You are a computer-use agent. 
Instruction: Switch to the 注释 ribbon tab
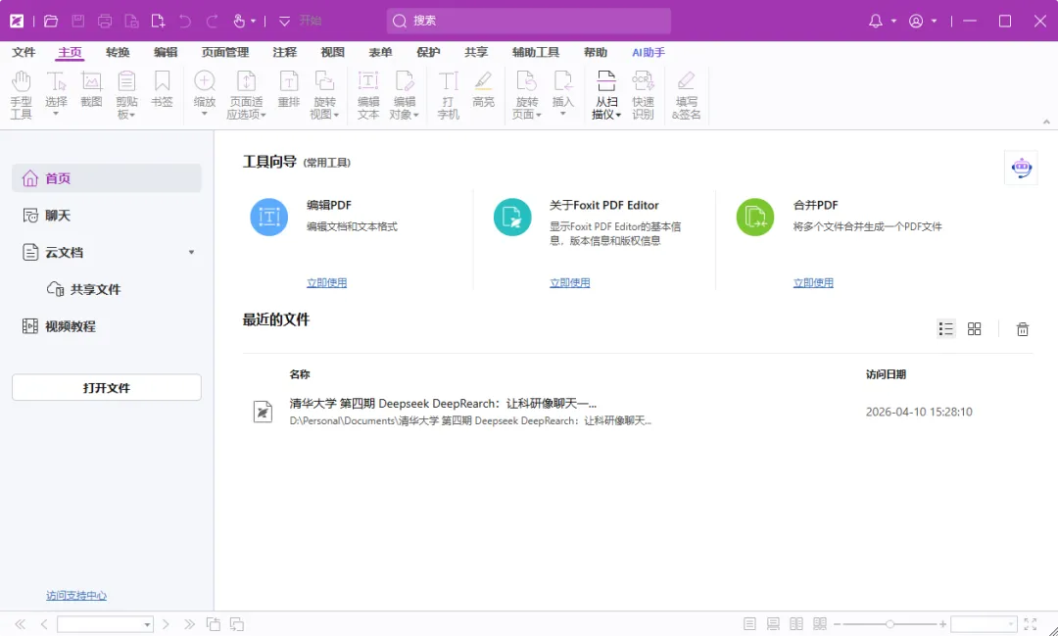(x=285, y=52)
